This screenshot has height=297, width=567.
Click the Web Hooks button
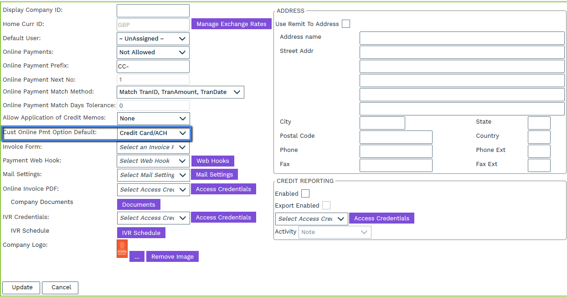click(213, 161)
